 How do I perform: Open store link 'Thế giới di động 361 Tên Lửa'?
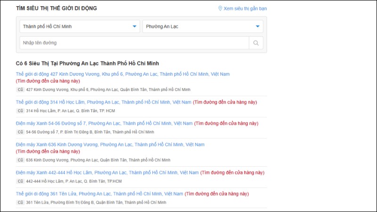[x=99, y=194]
